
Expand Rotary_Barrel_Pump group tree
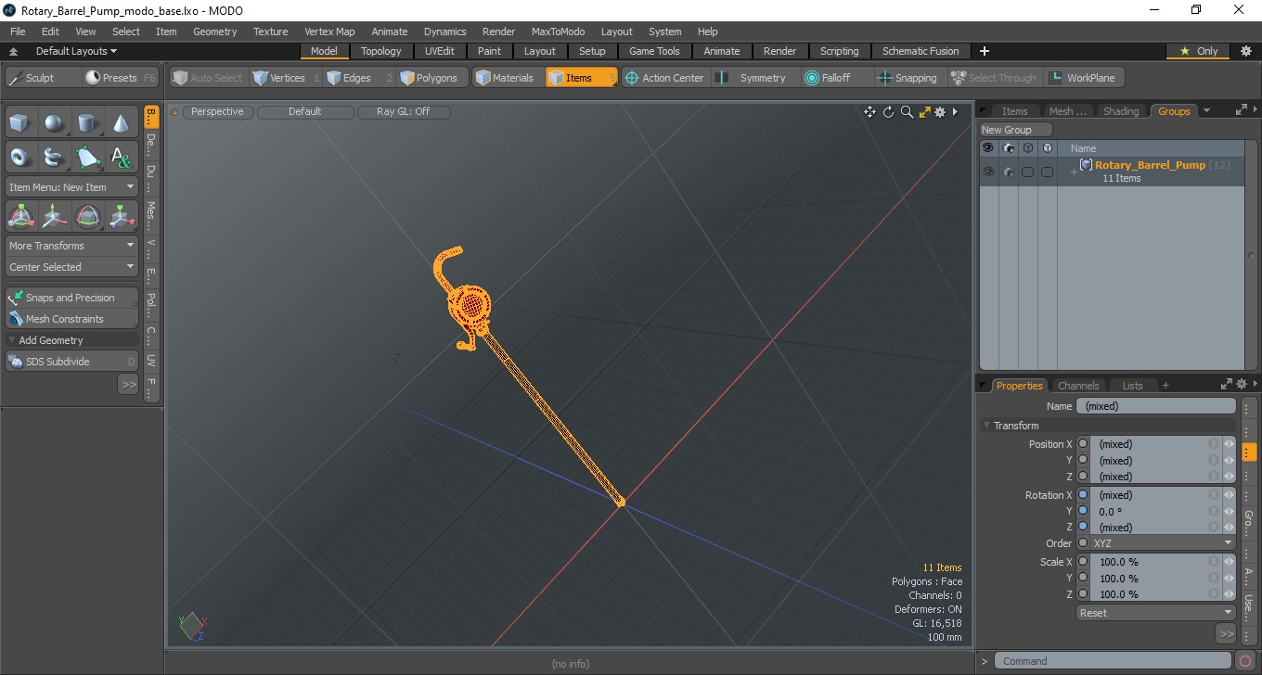click(x=1074, y=172)
